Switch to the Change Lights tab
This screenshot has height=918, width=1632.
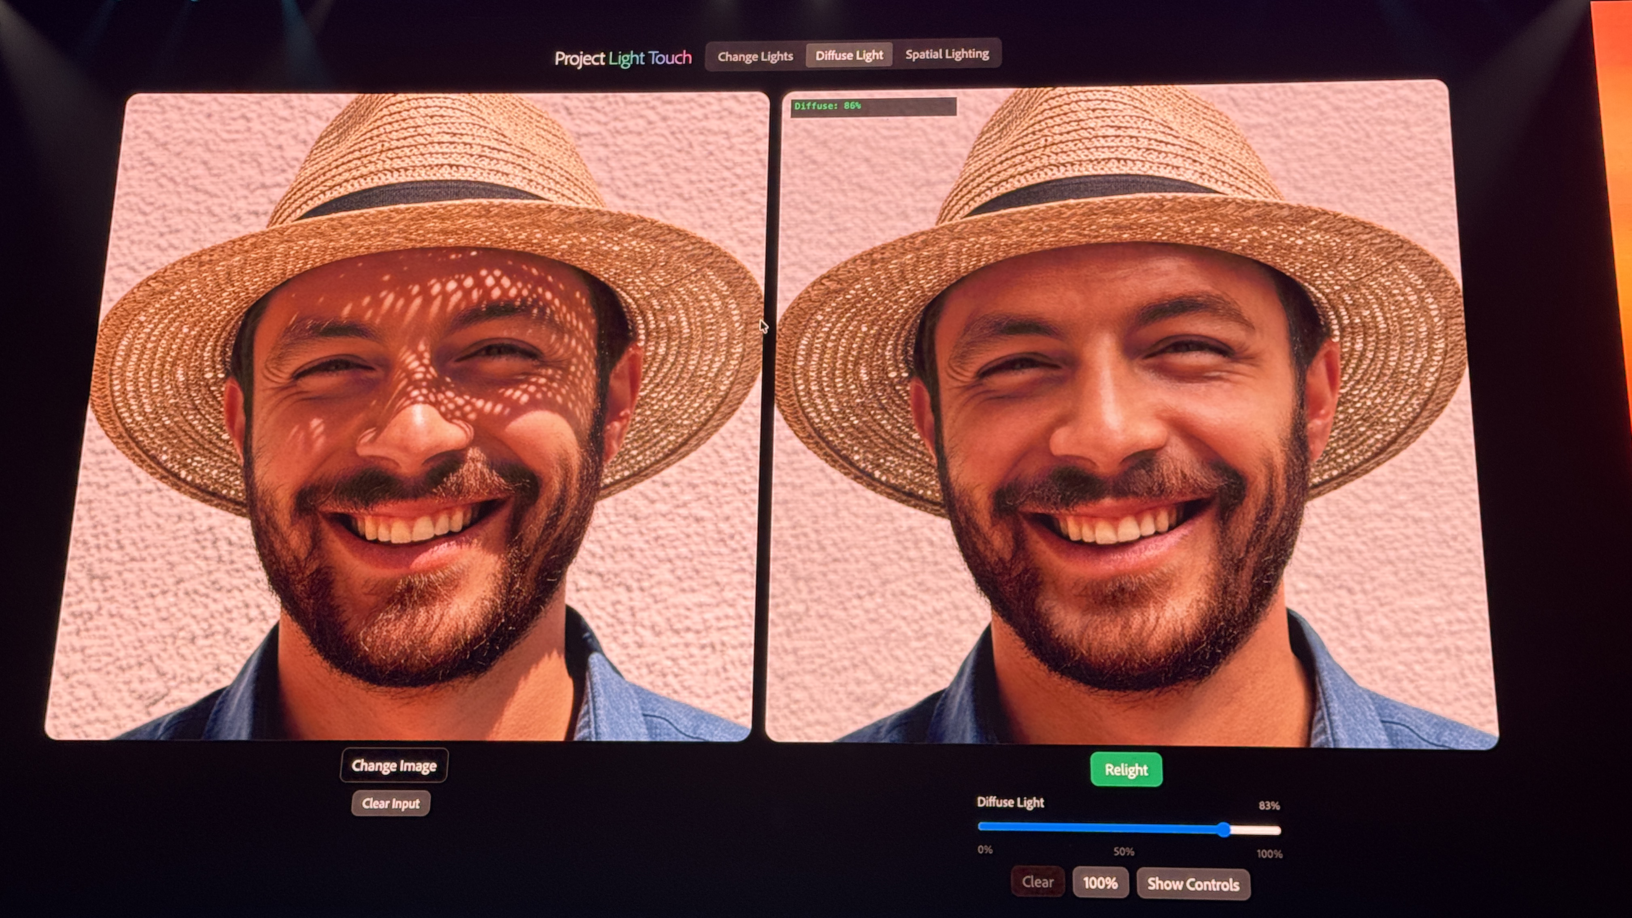pos(755,56)
